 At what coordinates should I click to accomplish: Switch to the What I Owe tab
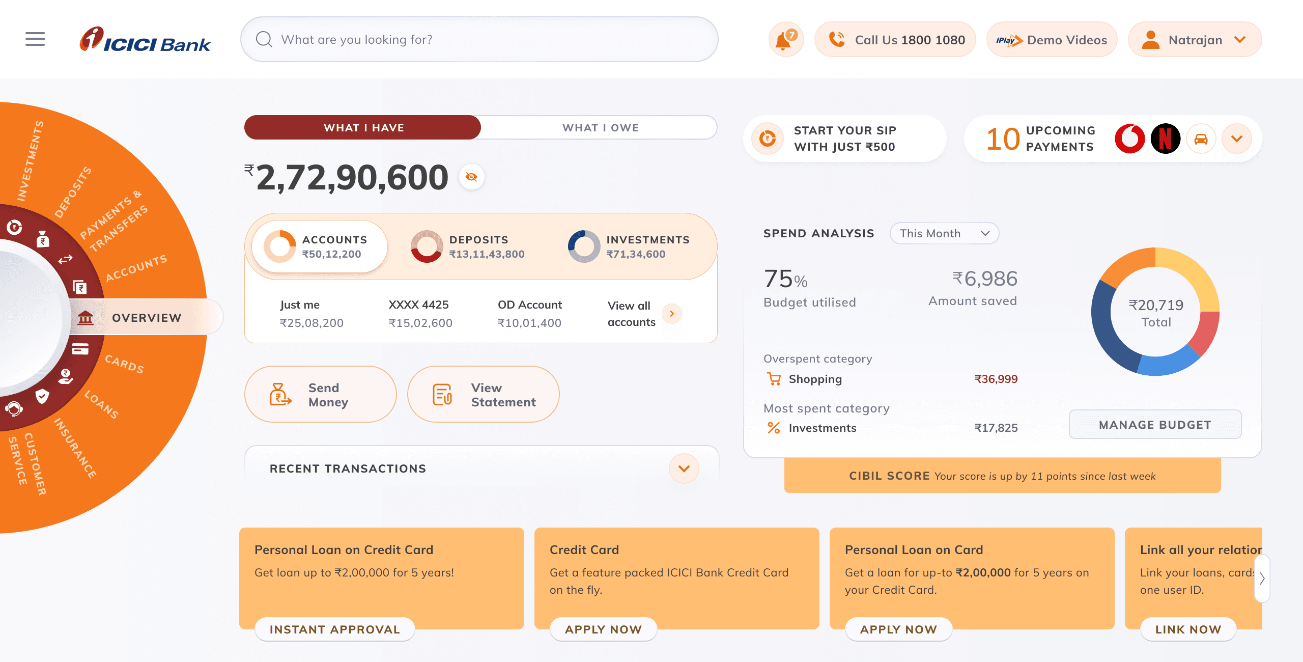coord(600,127)
